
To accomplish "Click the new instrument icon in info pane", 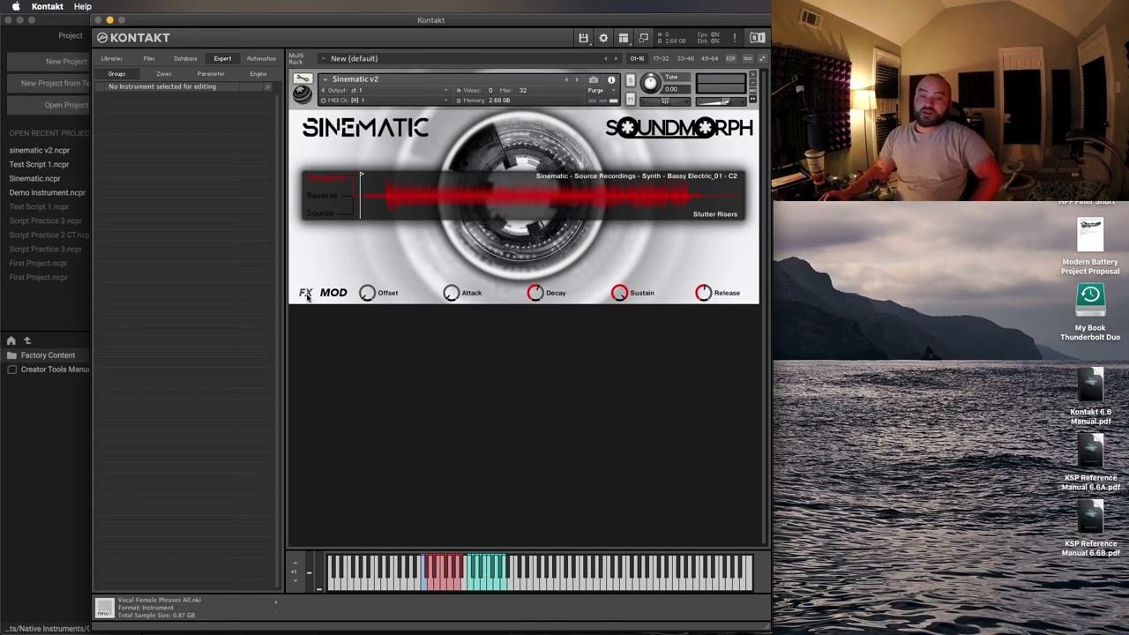I will pyautogui.click(x=104, y=607).
